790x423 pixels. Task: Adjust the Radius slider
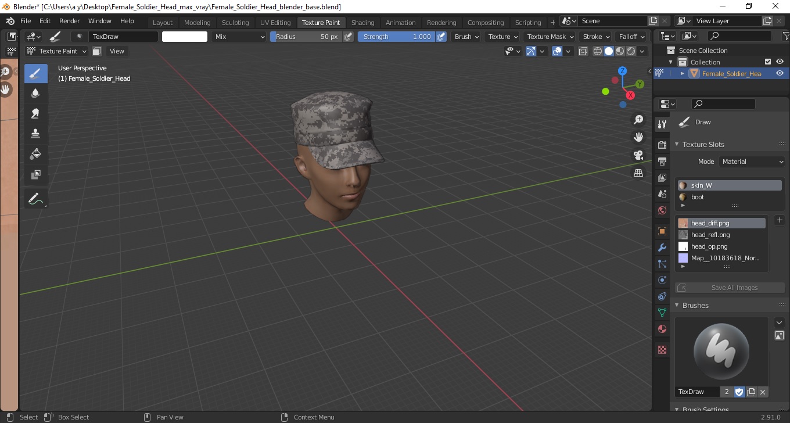(306, 37)
